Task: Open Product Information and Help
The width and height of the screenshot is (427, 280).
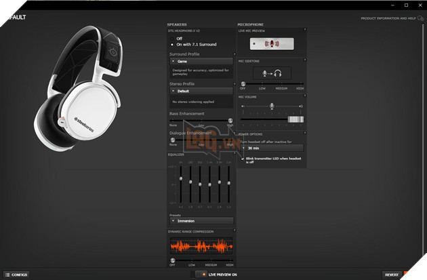Action: 388,18
